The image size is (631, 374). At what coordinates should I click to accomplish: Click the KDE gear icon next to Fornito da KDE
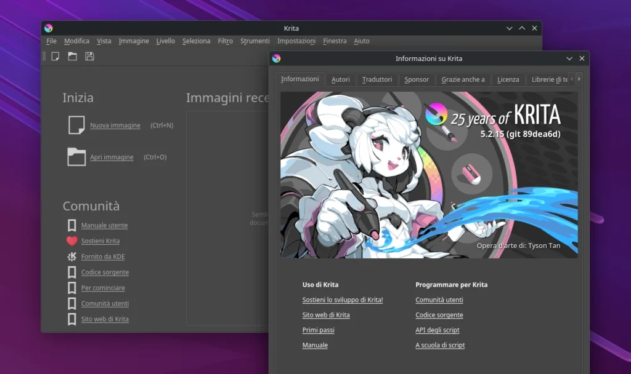tap(72, 256)
